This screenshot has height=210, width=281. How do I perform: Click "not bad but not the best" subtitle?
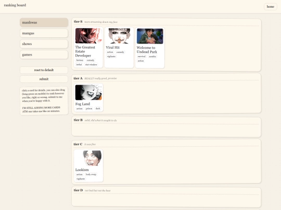[x=97, y=190]
